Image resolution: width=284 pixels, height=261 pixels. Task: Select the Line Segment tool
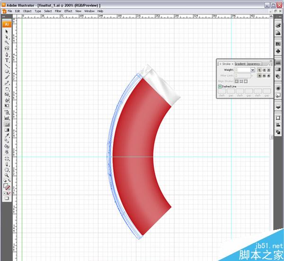(x=7, y=66)
